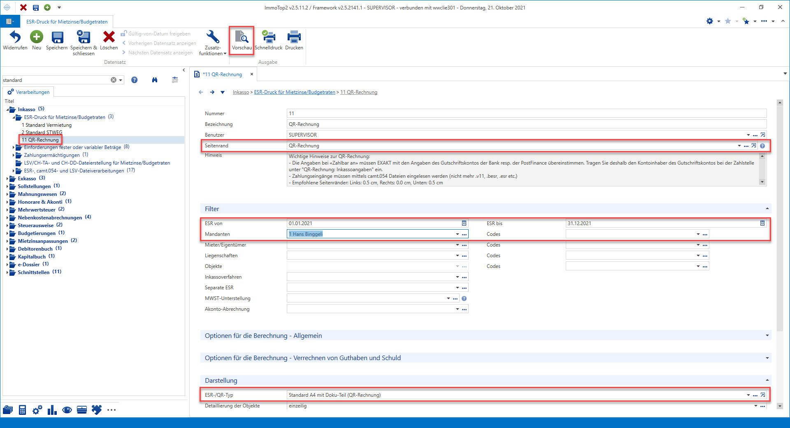Viewport: 790px width, 428px height.
Task: Click the help question mark beside search
Action: point(134,80)
